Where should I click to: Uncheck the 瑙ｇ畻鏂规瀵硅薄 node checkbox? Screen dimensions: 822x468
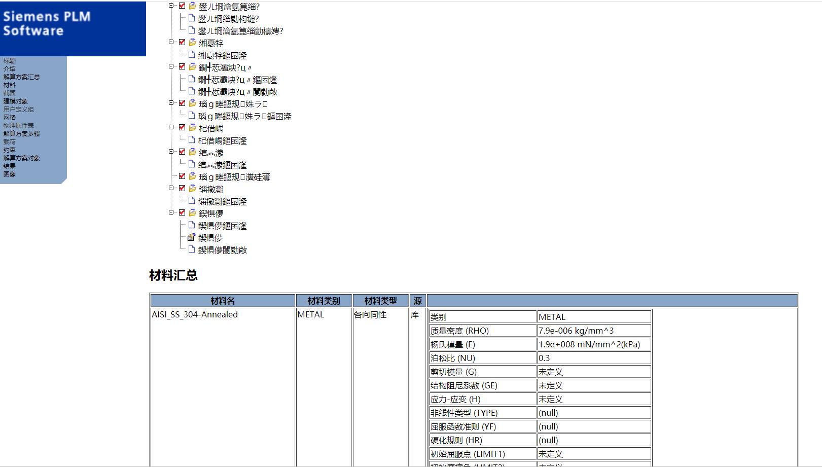[182, 176]
